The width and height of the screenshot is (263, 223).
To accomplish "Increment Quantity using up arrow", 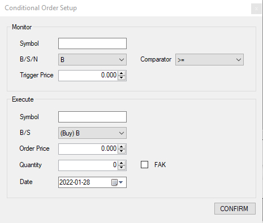I will click(x=122, y=163).
